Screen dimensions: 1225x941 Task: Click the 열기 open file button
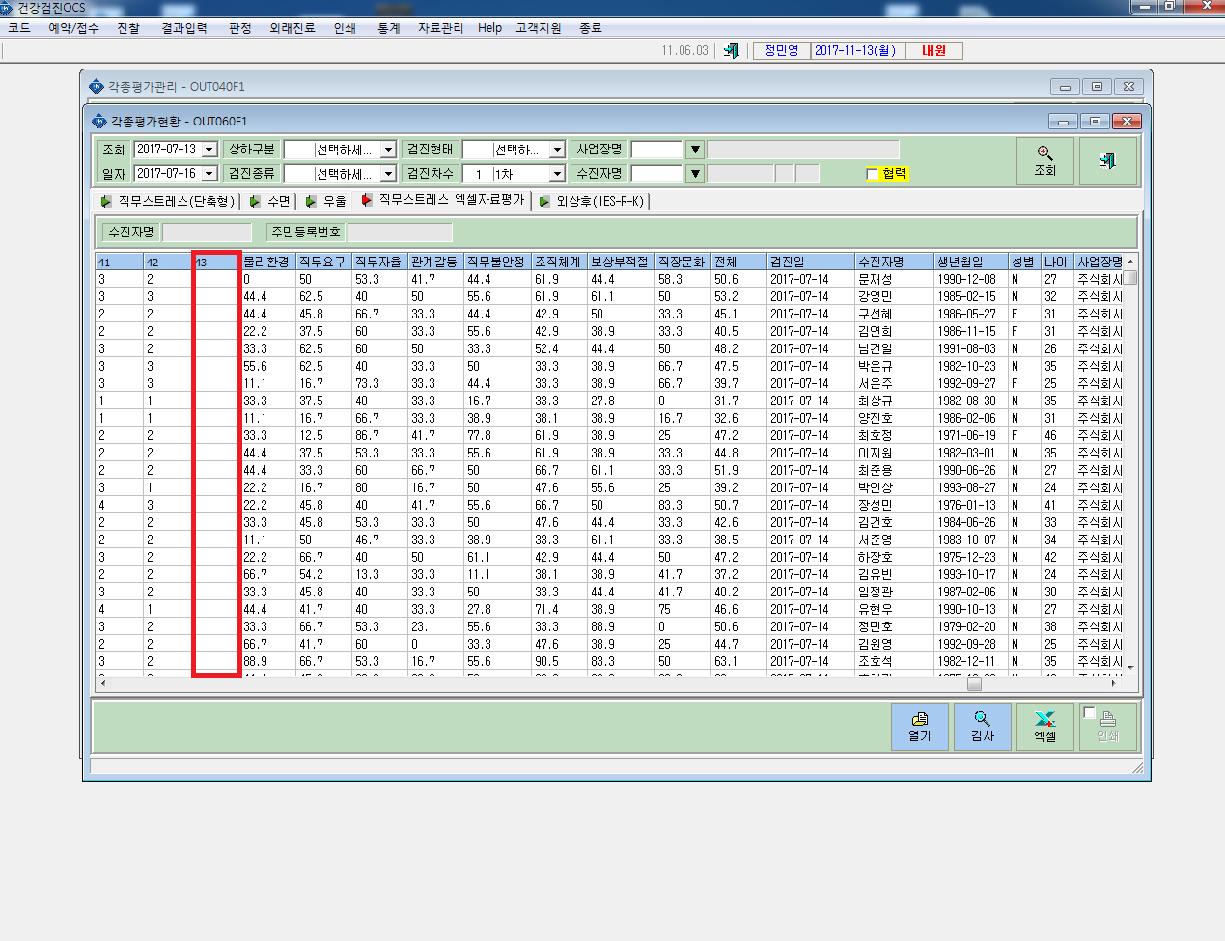click(920, 727)
